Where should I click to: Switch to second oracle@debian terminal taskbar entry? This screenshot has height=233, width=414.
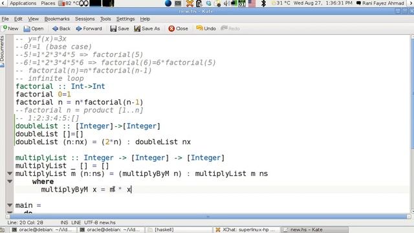pyautogui.click(x=111, y=230)
